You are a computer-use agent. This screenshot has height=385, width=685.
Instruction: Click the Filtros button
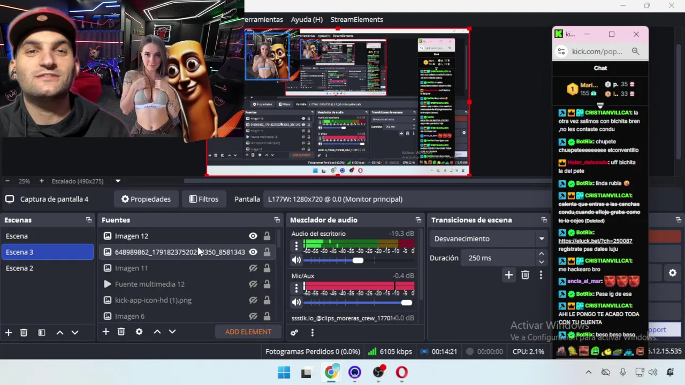click(x=204, y=199)
